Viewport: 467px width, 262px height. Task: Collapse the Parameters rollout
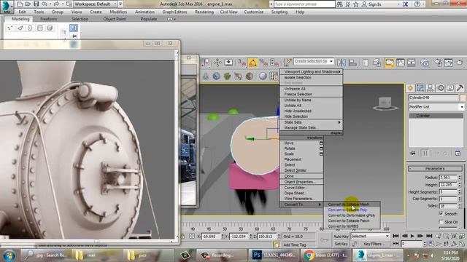point(435,168)
